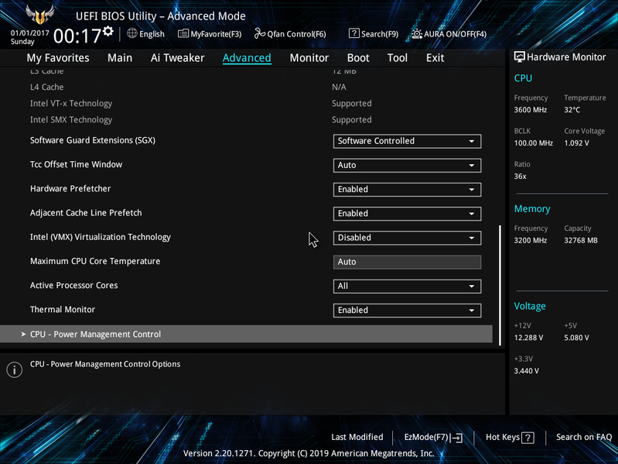Click the 100.00 MHz BCLK value
Screen dimensions: 618x464
(x=533, y=143)
